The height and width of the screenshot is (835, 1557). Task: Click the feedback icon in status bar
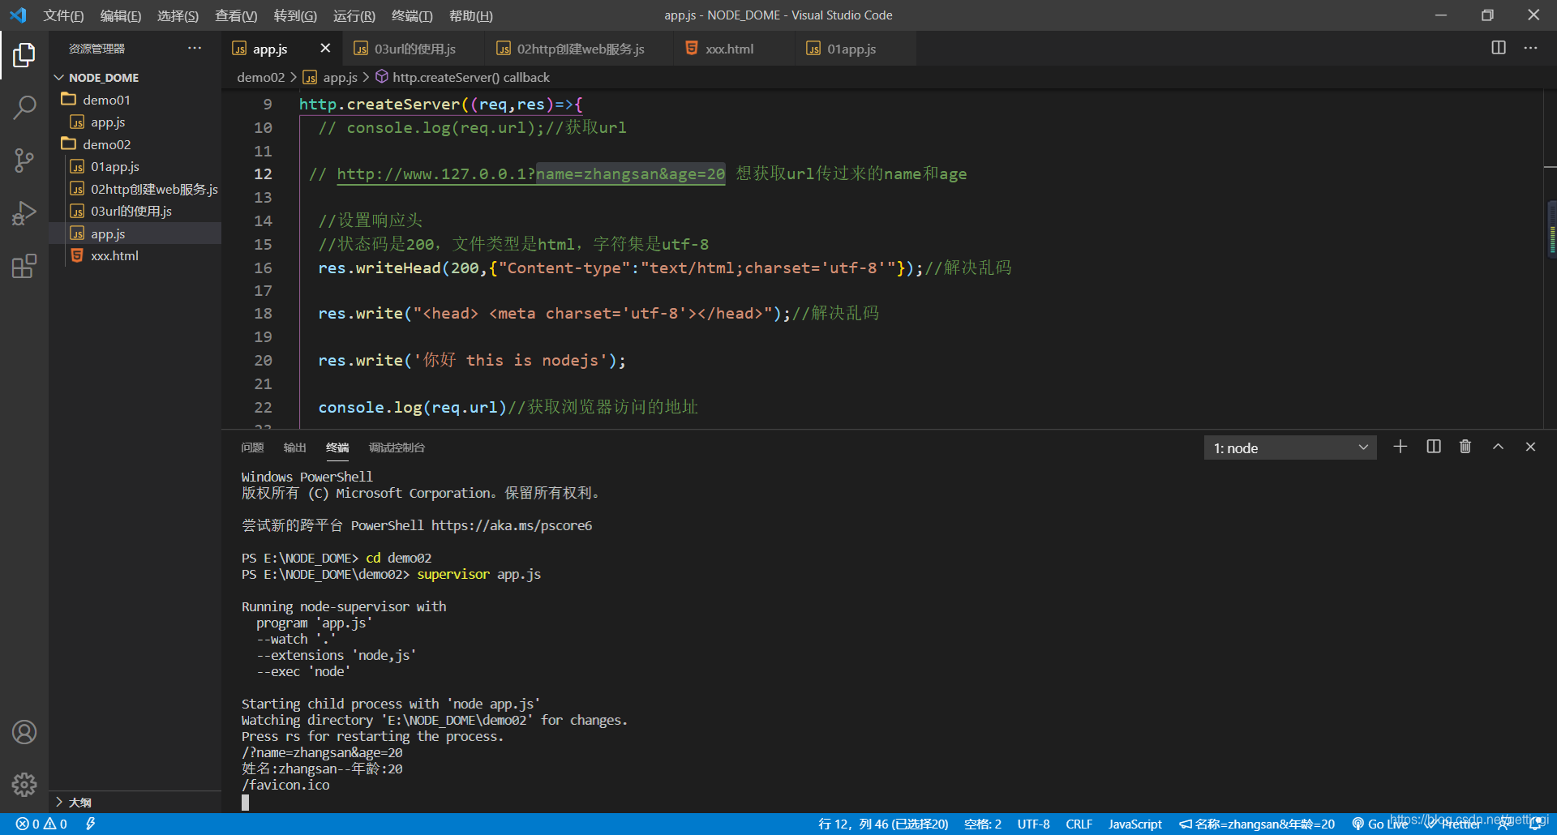pos(1505,824)
